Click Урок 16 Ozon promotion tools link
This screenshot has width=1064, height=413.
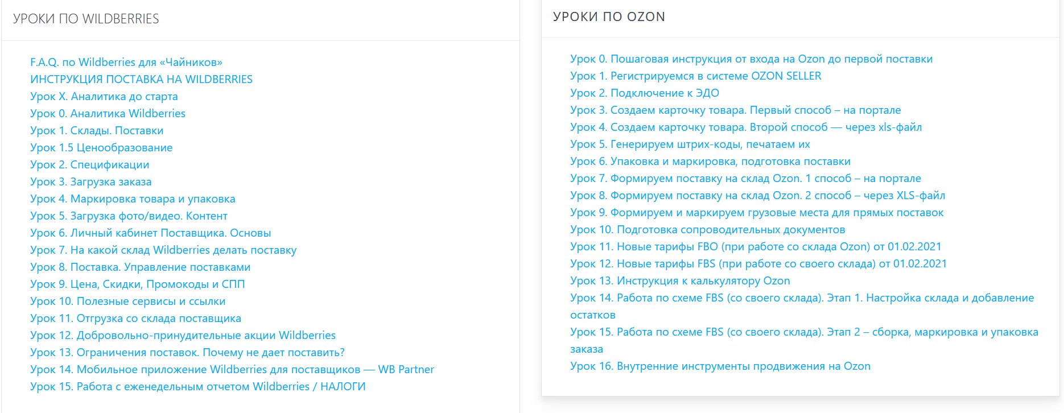720,366
